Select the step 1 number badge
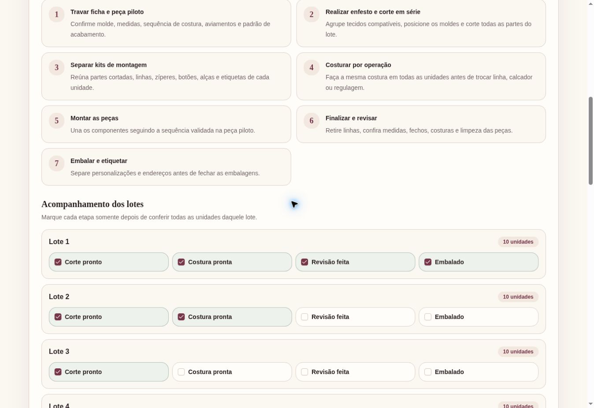 56,15
